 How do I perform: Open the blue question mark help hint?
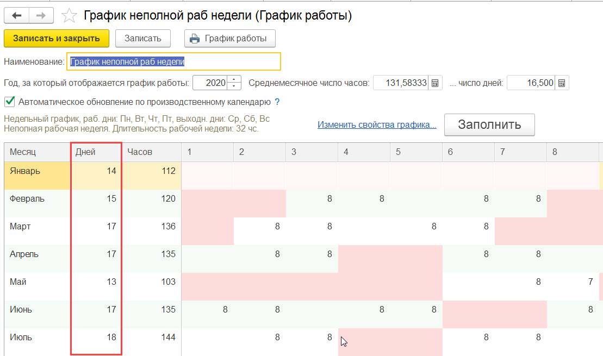point(277,102)
